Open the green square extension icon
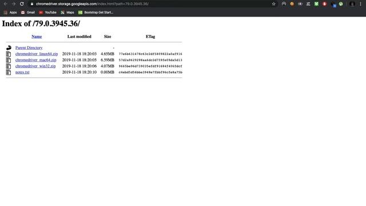The image size is (366, 206). (x=316, y=4)
